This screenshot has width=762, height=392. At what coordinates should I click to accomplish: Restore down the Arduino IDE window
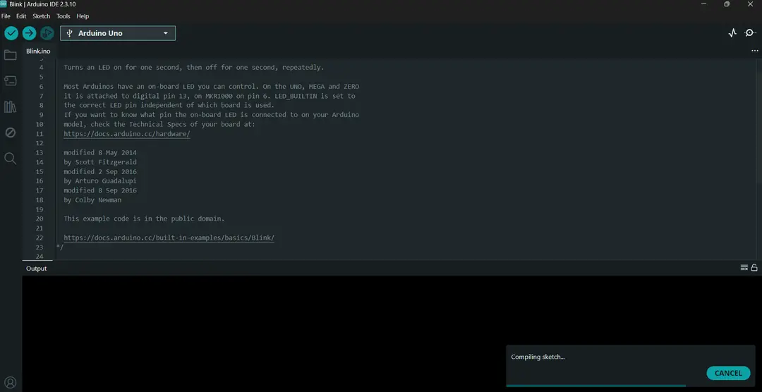tap(727, 4)
